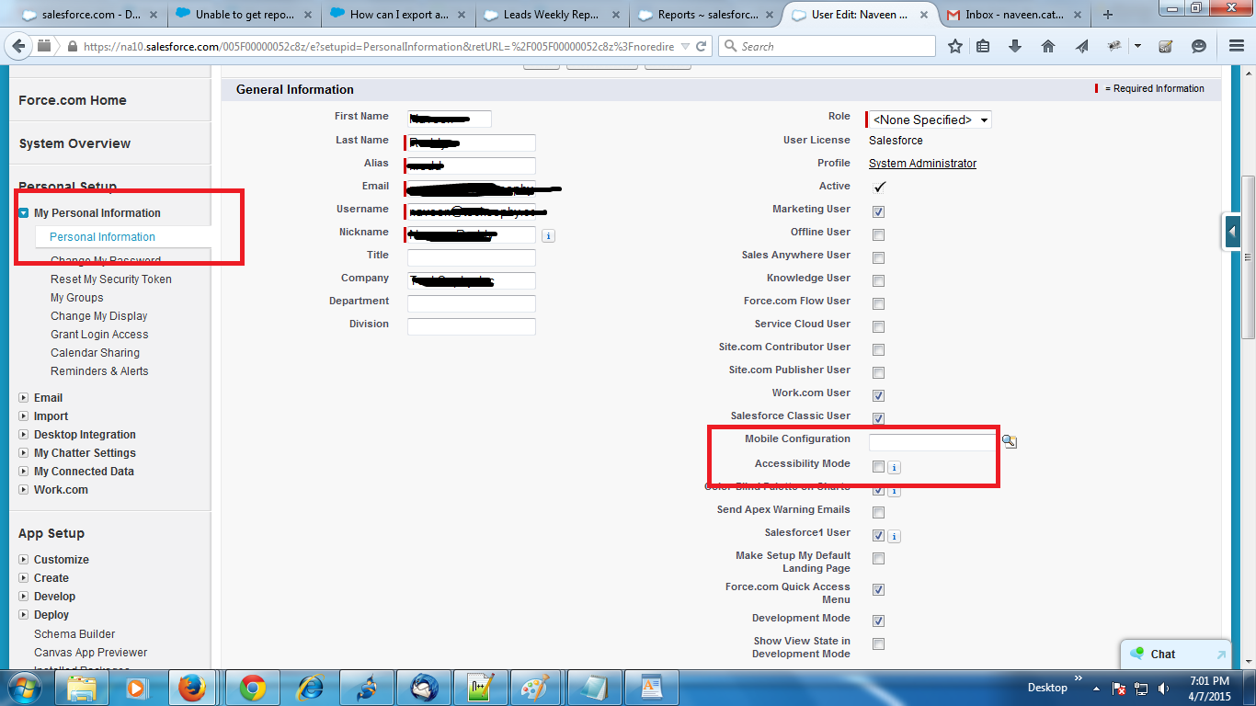Screen dimensions: 1256x706
Task: Launch Paint from the taskbar
Action: click(x=538, y=688)
